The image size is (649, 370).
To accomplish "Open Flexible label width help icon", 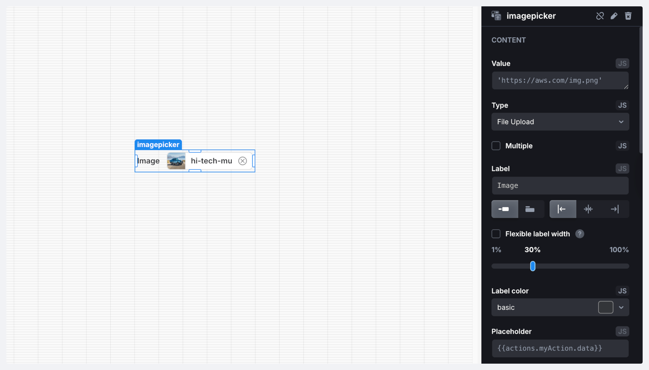I will click(580, 234).
